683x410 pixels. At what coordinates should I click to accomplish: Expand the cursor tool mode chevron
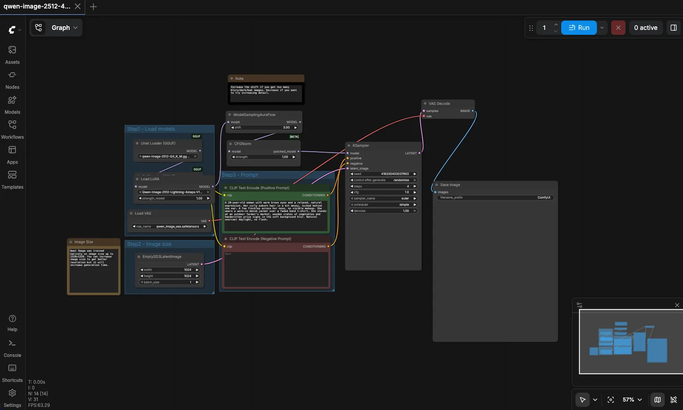tap(595, 400)
